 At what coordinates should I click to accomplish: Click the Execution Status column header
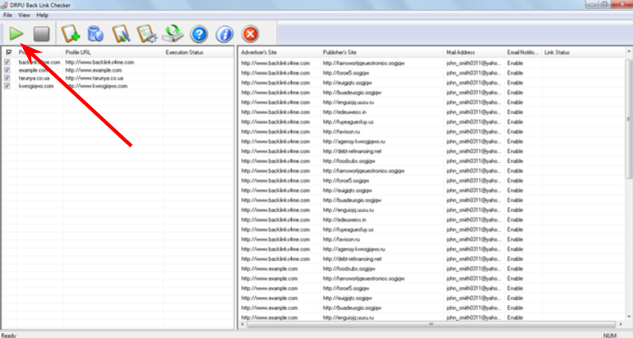pyautogui.click(x=198, y=53)
